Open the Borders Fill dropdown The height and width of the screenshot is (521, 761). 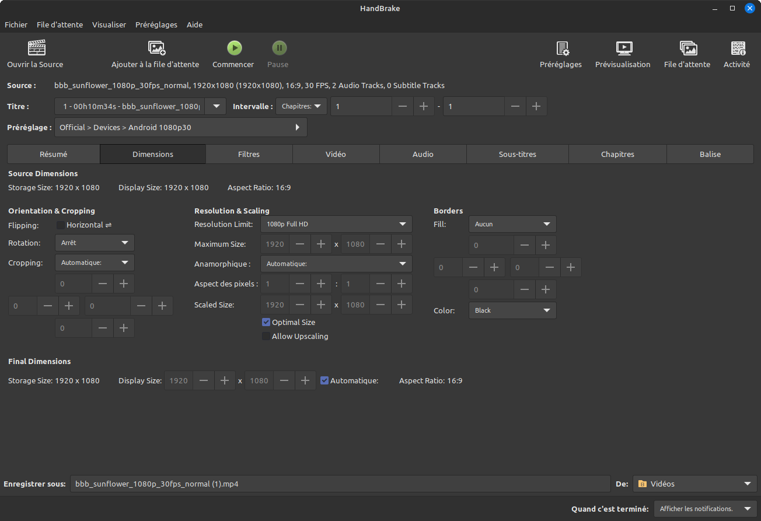point(512,224)
